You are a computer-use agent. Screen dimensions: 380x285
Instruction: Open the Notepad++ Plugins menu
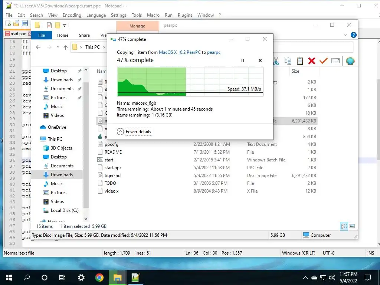tap(185, 15)
